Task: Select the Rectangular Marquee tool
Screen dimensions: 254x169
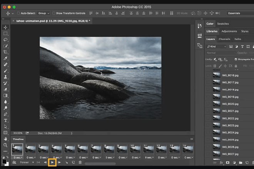Action: click(x=5, y=33)
